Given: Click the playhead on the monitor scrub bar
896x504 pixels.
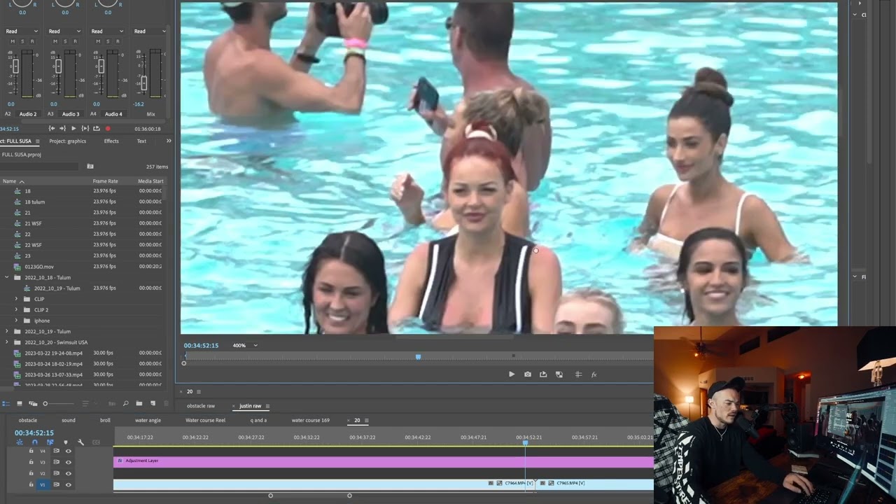Looking at the screenshot, I should (x=418, y=357).
